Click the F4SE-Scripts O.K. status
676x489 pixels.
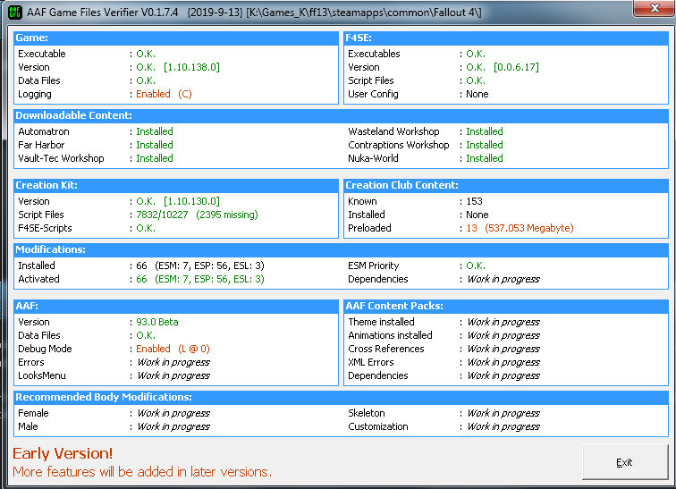click(x=146, y=228)
